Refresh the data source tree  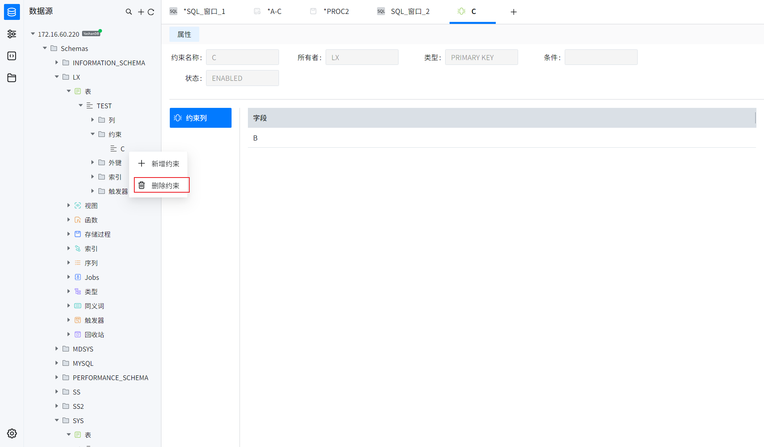click(151, 12)
